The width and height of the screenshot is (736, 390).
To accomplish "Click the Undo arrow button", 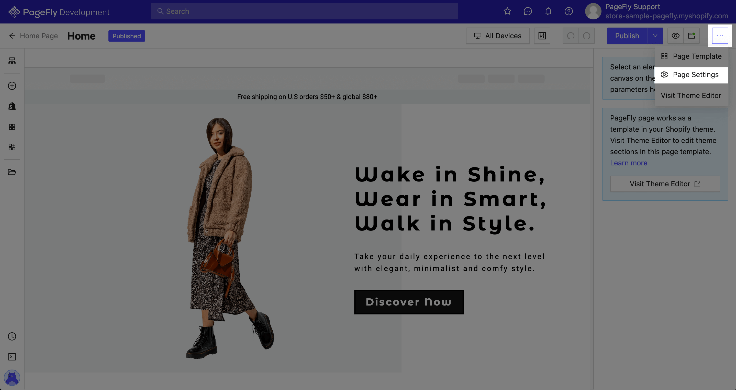I will click(x=571, y=36).
